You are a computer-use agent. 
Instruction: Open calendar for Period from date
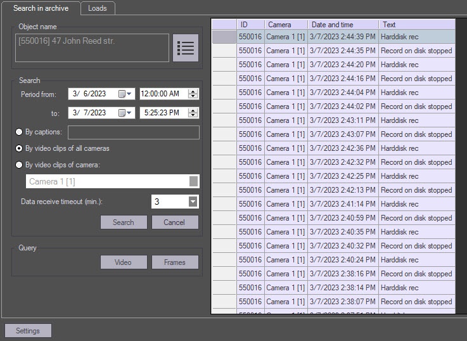click(x=125, y=94)
